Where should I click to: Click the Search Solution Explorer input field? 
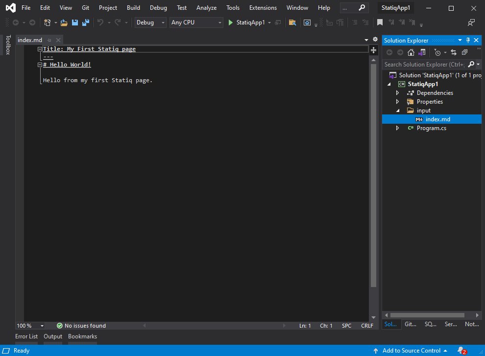424,64
